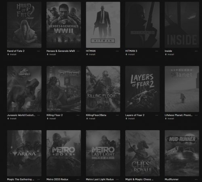Open more options for Hand of Fate 2

(38, 51)
